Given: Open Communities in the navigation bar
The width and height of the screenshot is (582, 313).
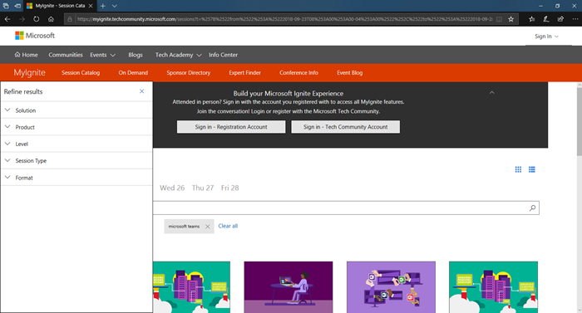Looking at the screenshot, I should coord(66,55).
